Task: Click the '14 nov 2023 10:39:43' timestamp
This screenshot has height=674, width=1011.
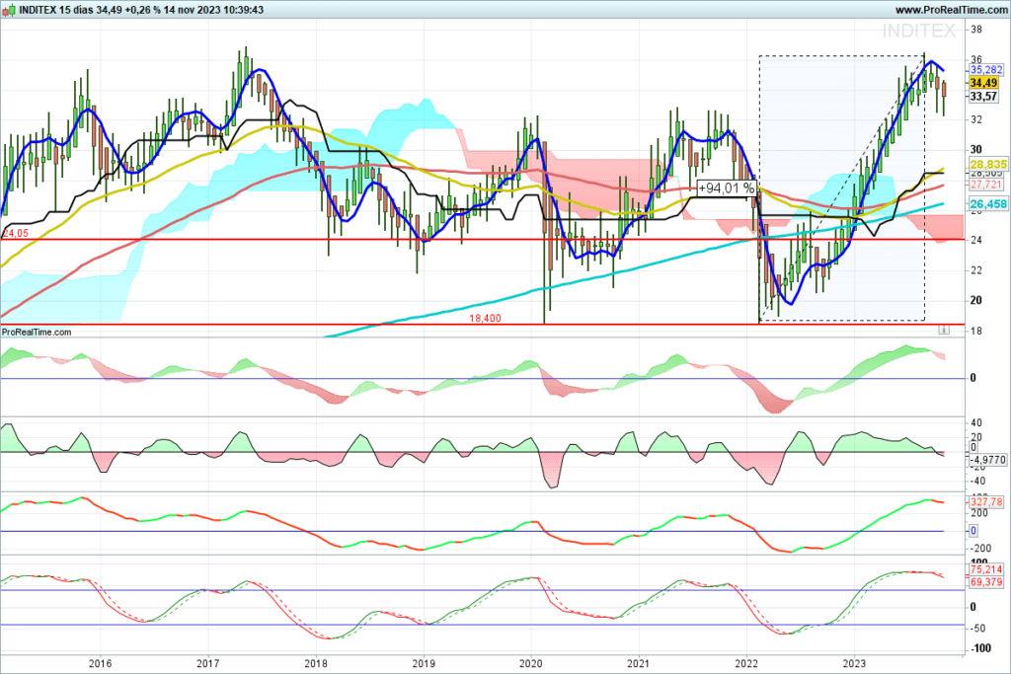Action: coord(213,10)
